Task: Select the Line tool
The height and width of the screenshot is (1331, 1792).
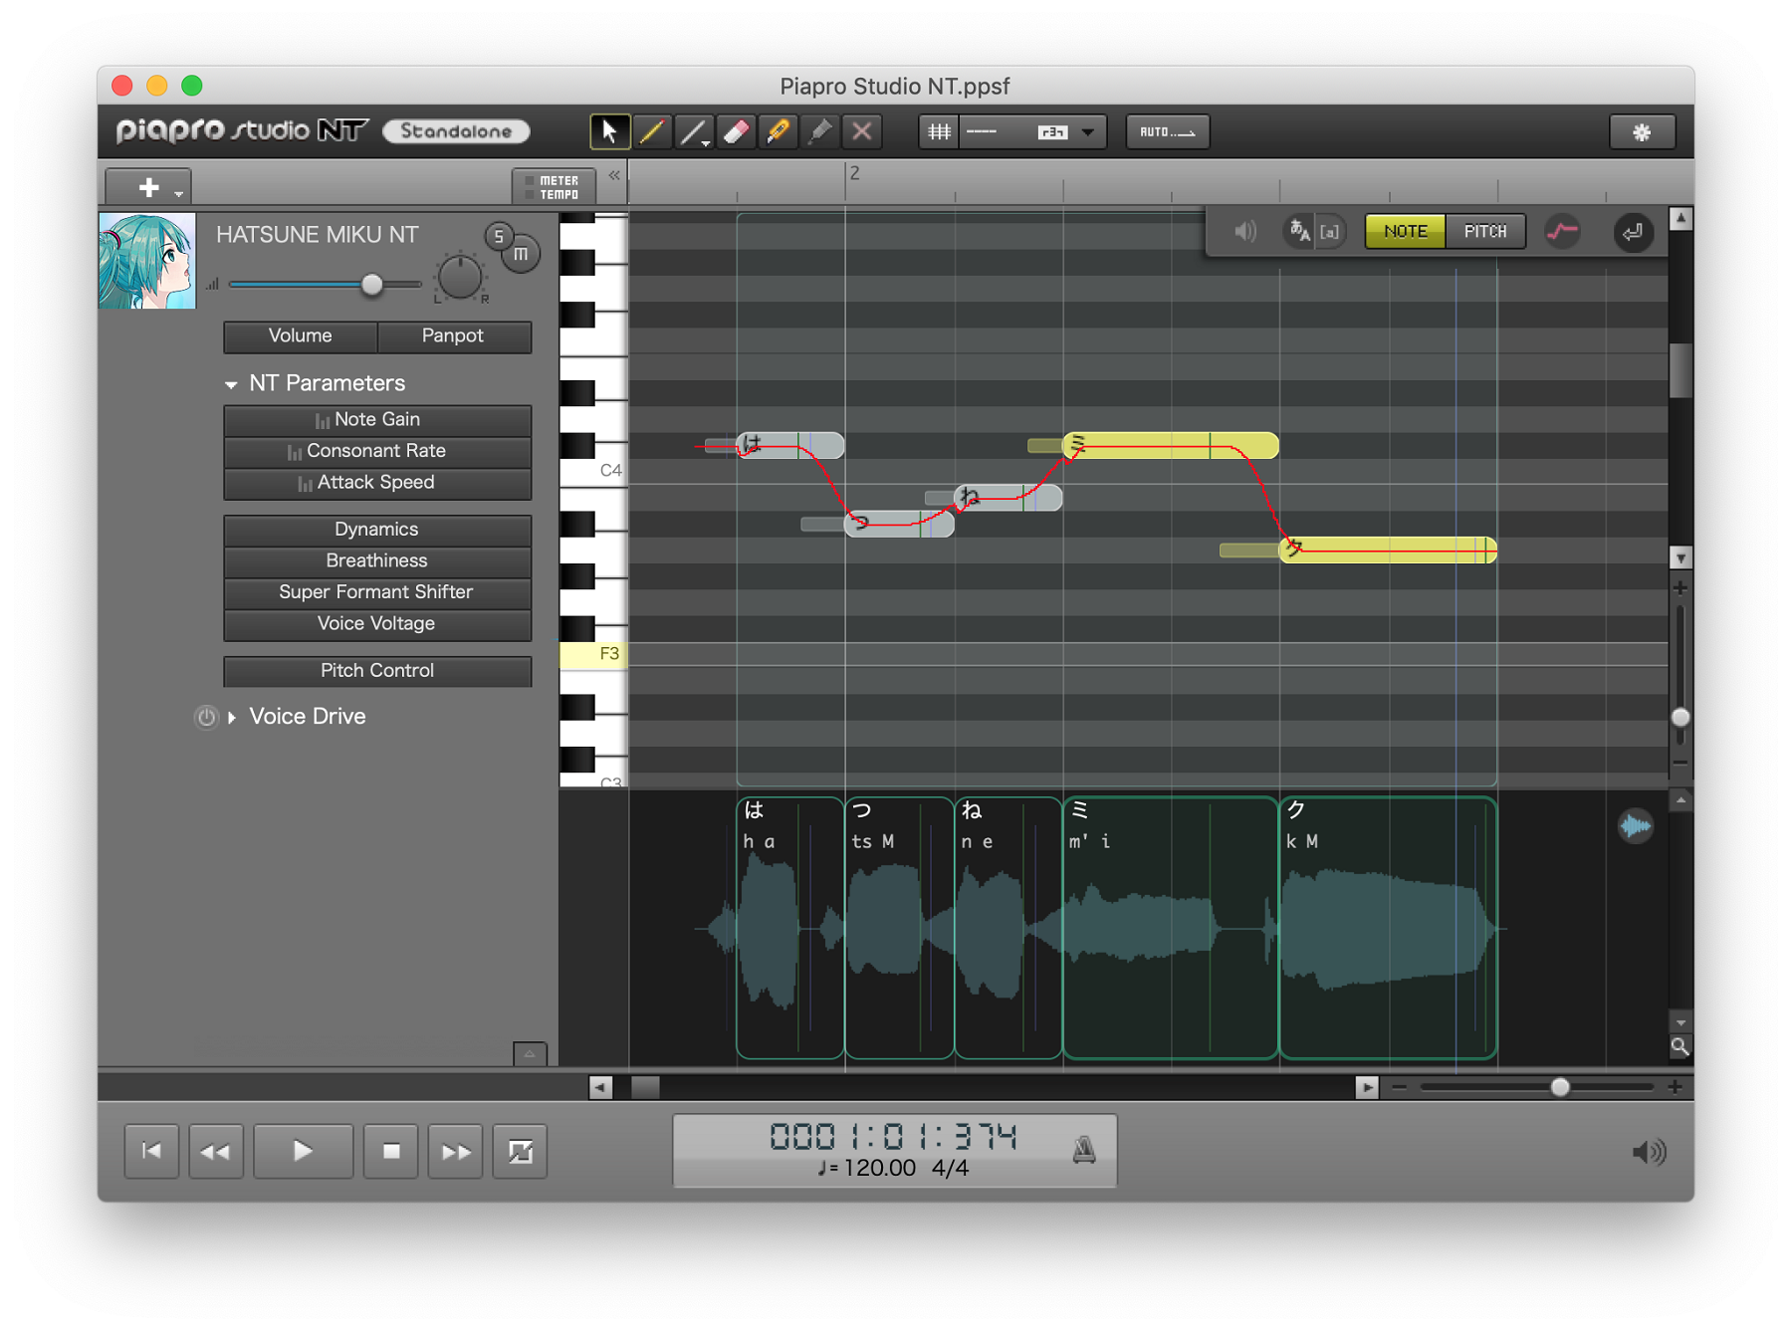Action: [x=693, y=131]
